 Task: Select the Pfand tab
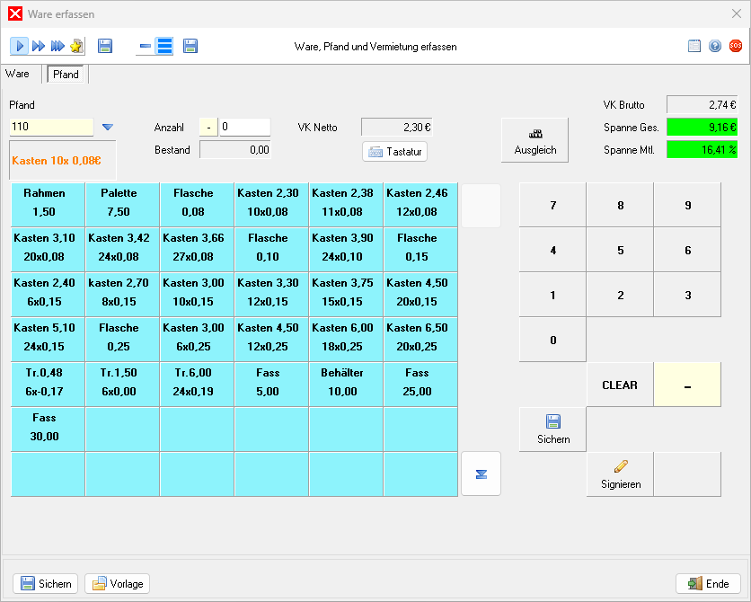click(66, 75)
